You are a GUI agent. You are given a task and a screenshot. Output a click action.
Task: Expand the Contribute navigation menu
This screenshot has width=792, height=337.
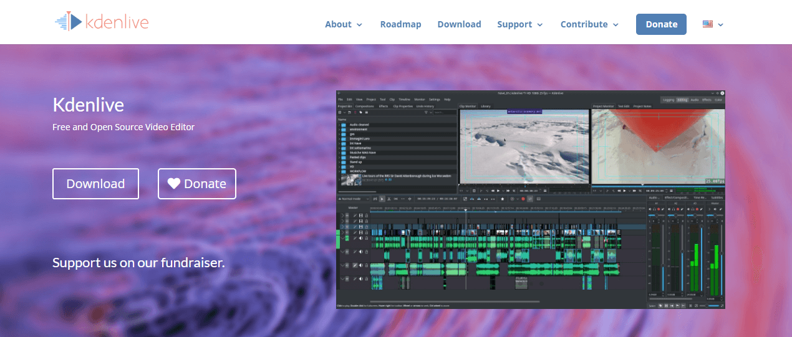pos(589,24)
